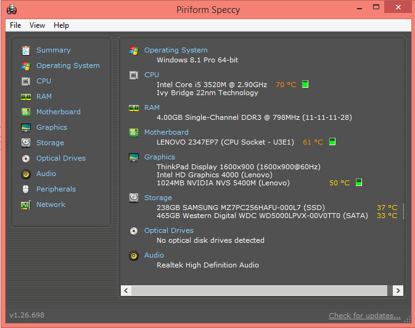Click the Optical Drives disc icon in sidebar
The width and height of the screenshot is (415, 328).
coord(26,159)
